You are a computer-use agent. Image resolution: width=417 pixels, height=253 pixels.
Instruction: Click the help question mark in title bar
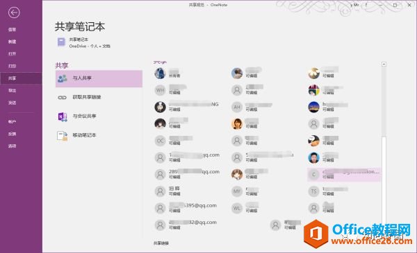pyautogui.click(x=366, y=5)
